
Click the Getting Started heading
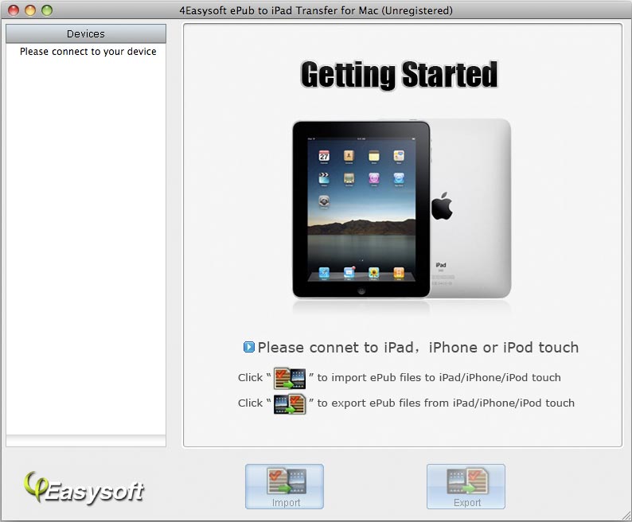click(399, 75)
